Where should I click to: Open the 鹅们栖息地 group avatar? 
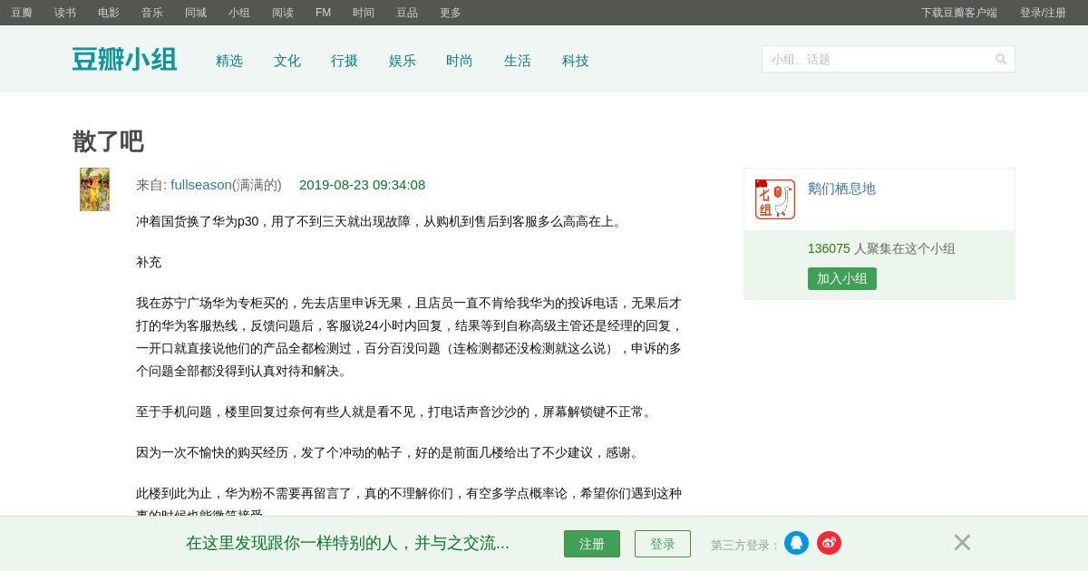pyautogui.click(x=775, y=199)
